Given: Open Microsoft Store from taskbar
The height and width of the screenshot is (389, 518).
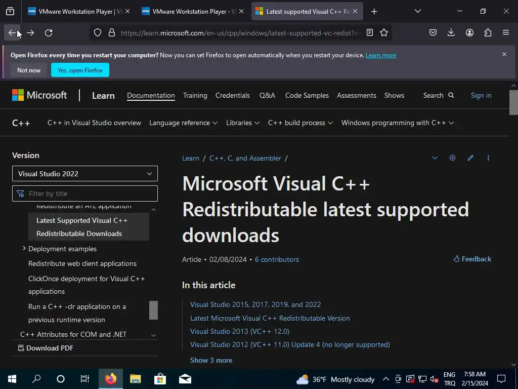Looking at the screenshot, I should [160, 379].
